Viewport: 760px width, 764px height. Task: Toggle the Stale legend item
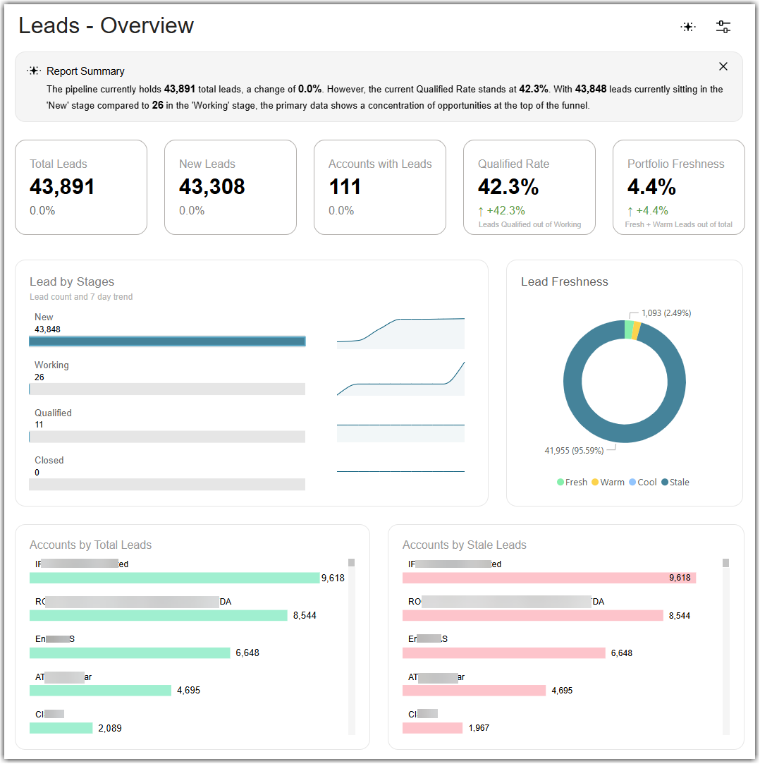(x=675, y=482)
